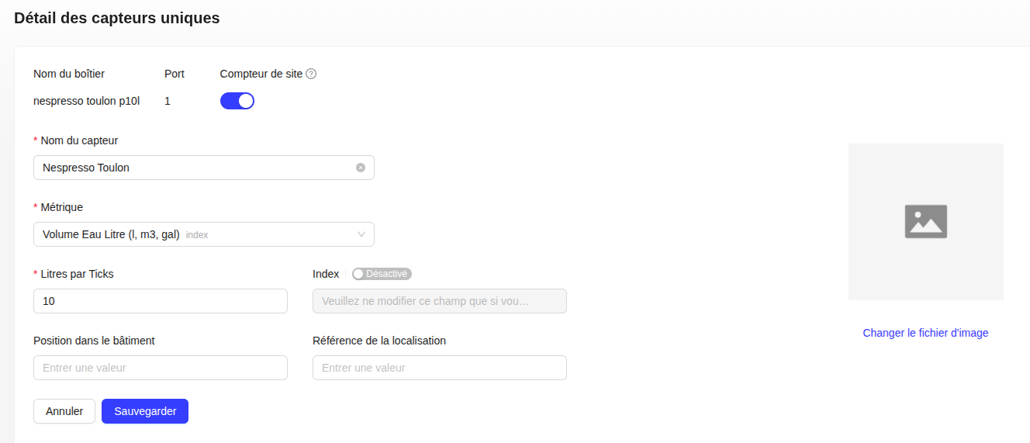Image resolution: width=1030 pixels, height=443 pixels.
Task: Click the image placeholder icon
Action: point(925,221)
